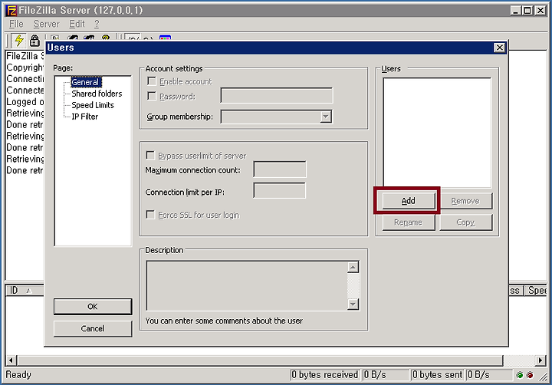
Task: Click the 'Logged o' log line
Action: 25,102
